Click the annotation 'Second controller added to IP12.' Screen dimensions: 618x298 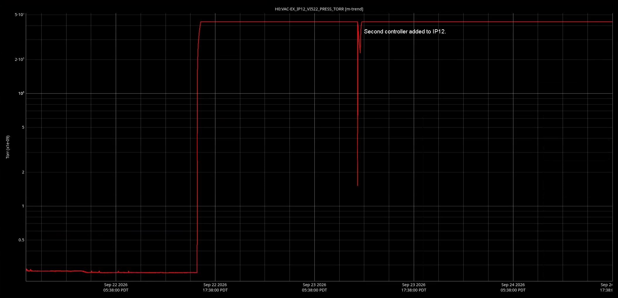pyautogui.click(x=405, y=32)
